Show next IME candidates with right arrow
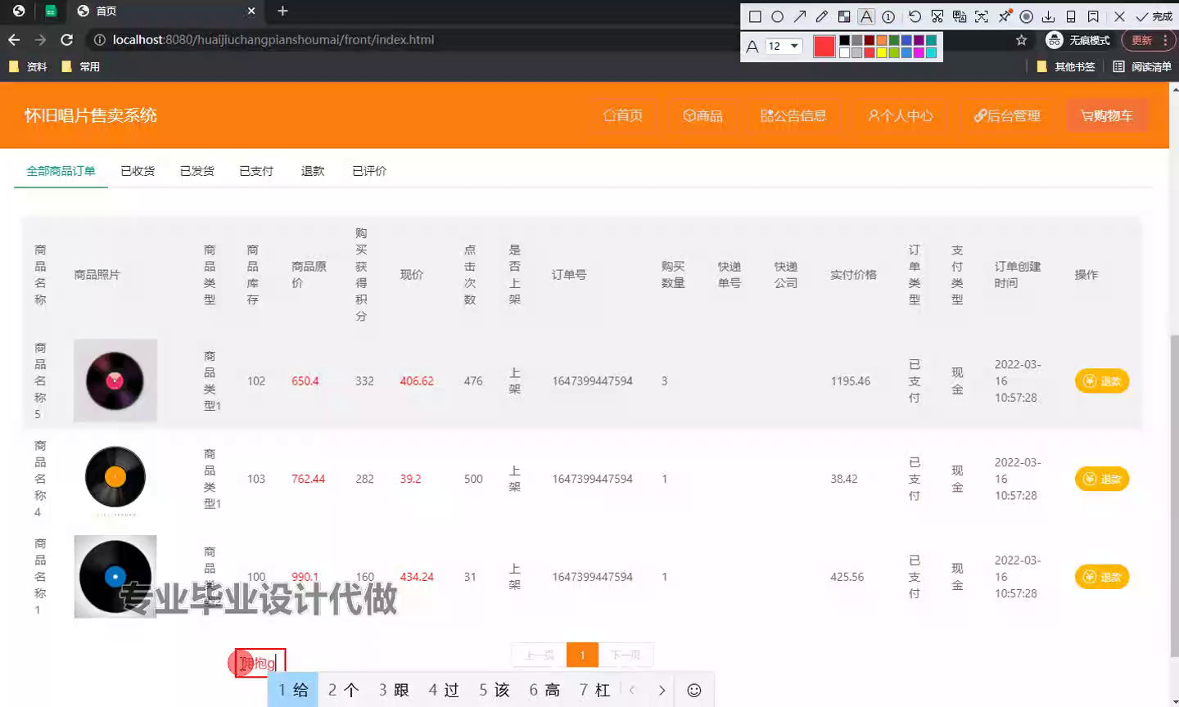 coord(662,691)
